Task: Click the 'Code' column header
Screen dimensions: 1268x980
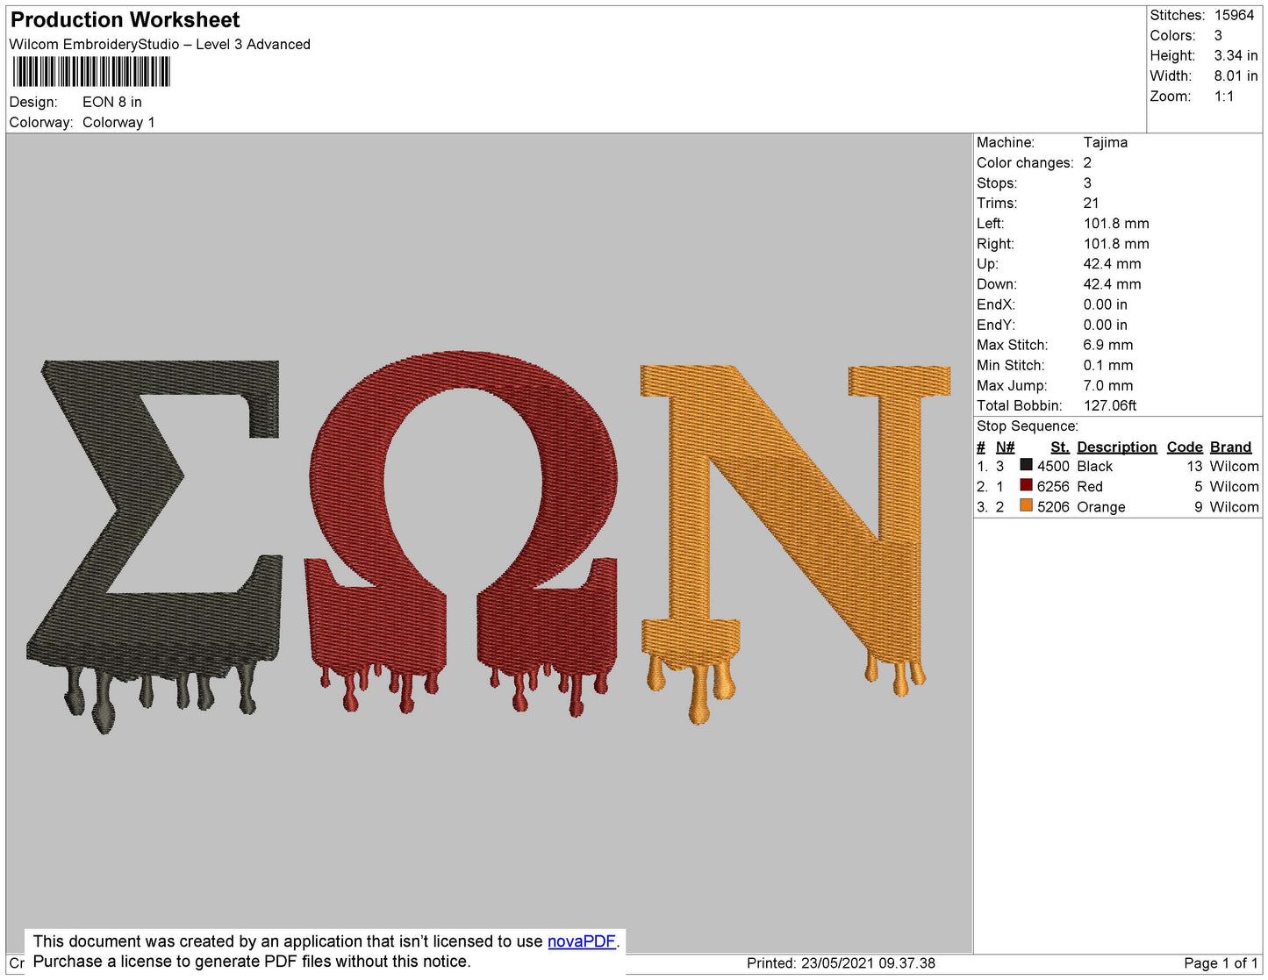Action: pyautogui.click(x=1185, y=447)
